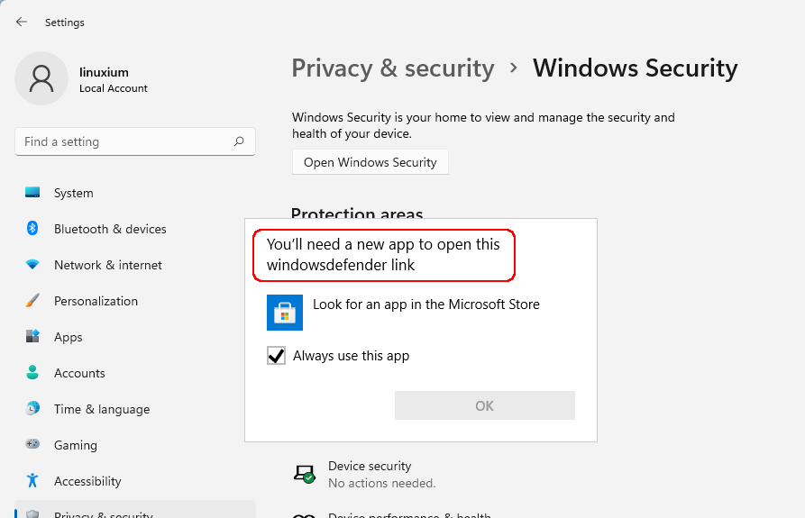Click the linuxium account name
Image resolution: width=805 pixels, height=518 pixels.
pyautogui.click(x=104, y=72)
